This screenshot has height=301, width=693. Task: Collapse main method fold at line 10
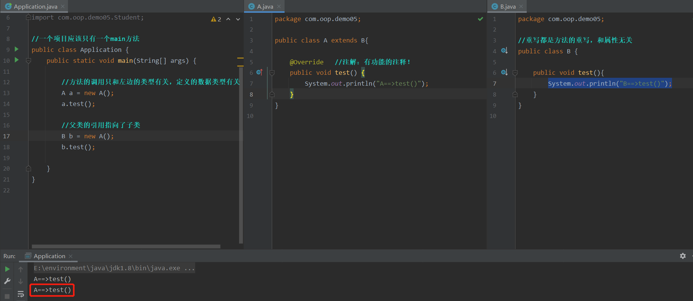pos(29,61)
